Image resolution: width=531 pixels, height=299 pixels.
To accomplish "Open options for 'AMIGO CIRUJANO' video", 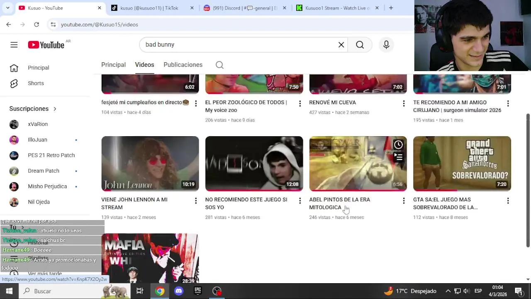I will pos(508,103).
